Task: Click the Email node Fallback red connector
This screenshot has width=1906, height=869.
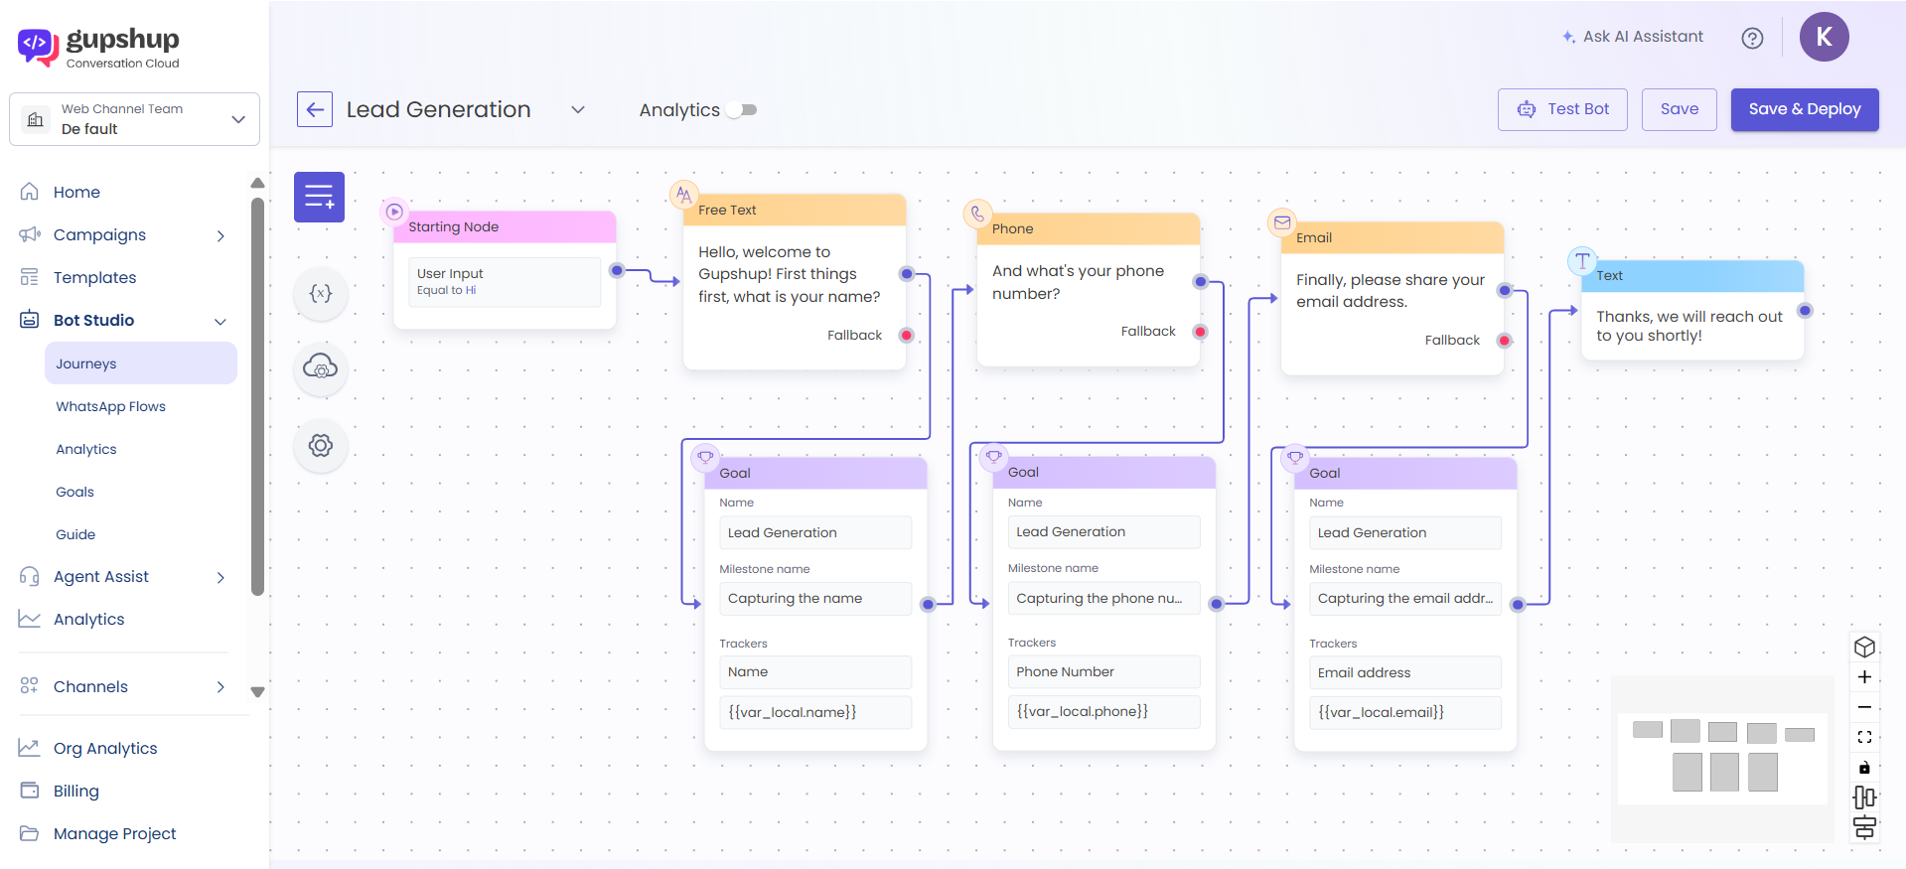Action: [x=1504, y=341]
